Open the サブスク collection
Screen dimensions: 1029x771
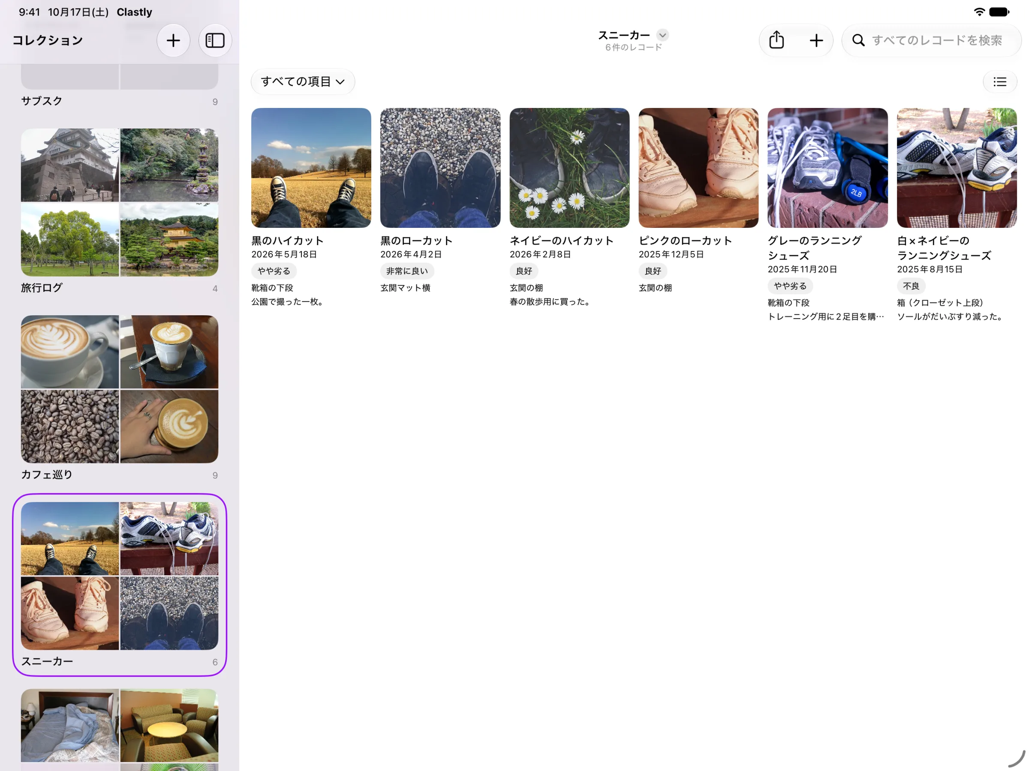pos(120,86)
